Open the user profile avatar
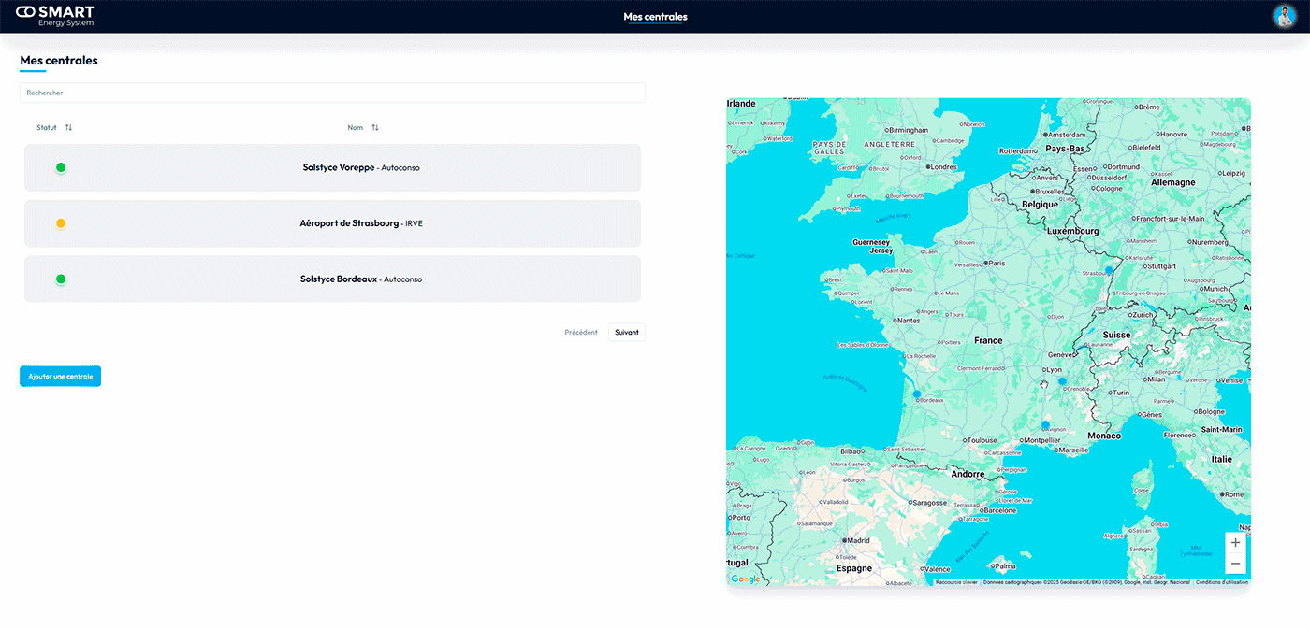The height and width of the screenshot is (629, 1310). pos(1284,16)
